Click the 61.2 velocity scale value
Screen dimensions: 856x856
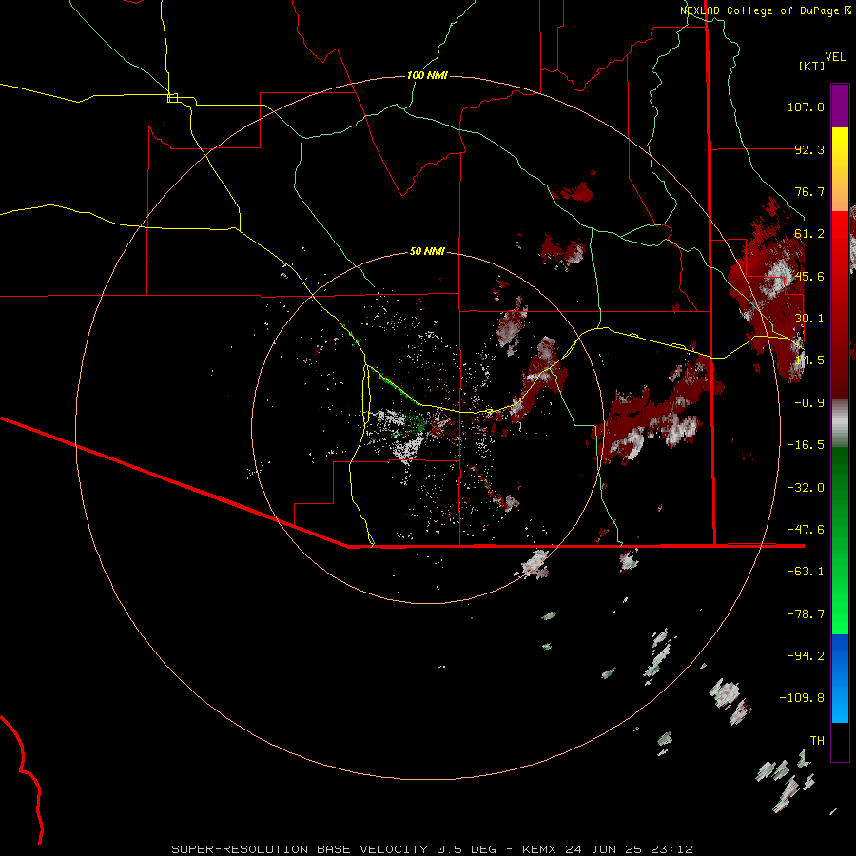[x=809, y=234]
